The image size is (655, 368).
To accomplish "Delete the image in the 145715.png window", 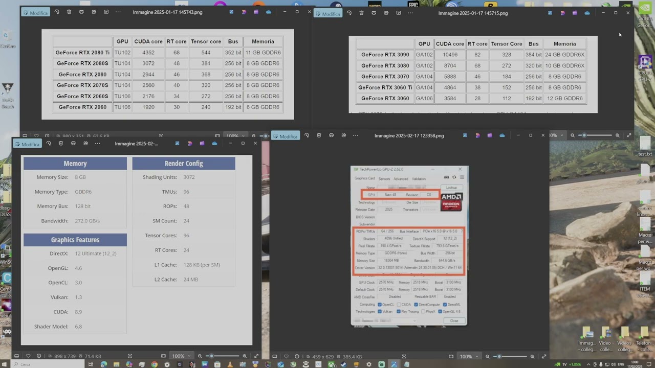I will tap(361, 13).
